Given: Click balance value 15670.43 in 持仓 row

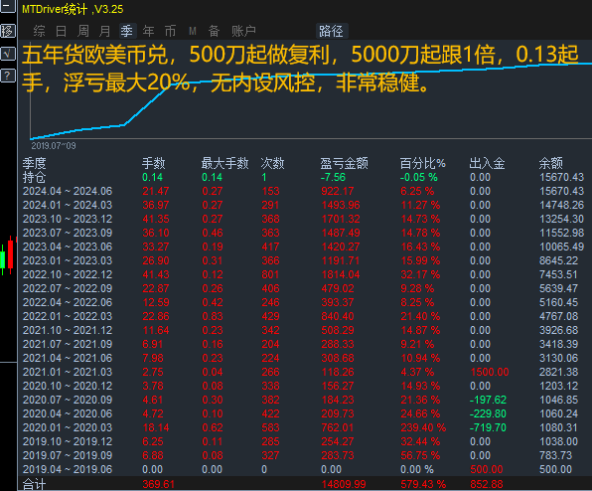Looking at the screenshot, I should pyautogui.click(x=562, y=177).
